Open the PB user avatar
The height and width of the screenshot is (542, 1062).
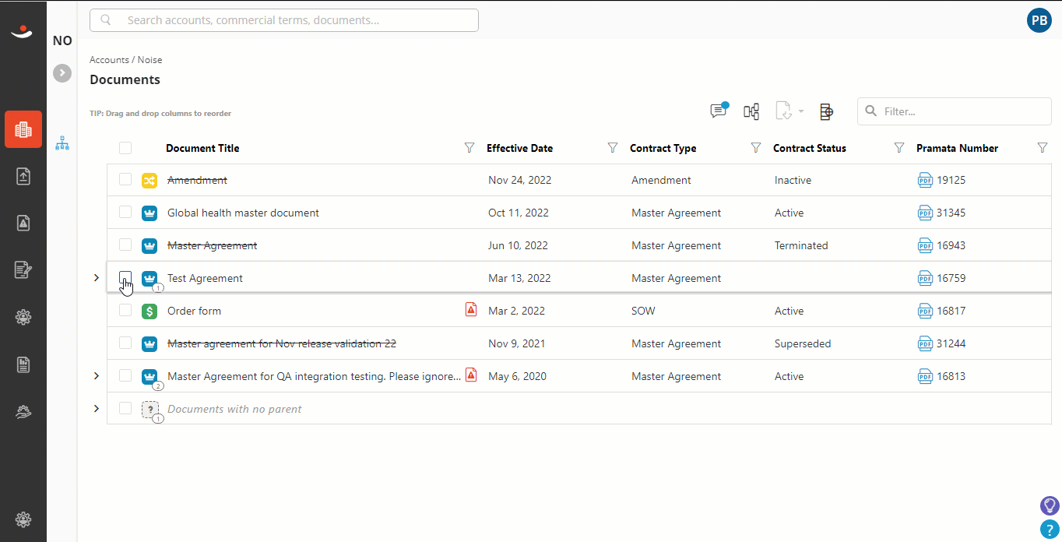coord(1039,20)
